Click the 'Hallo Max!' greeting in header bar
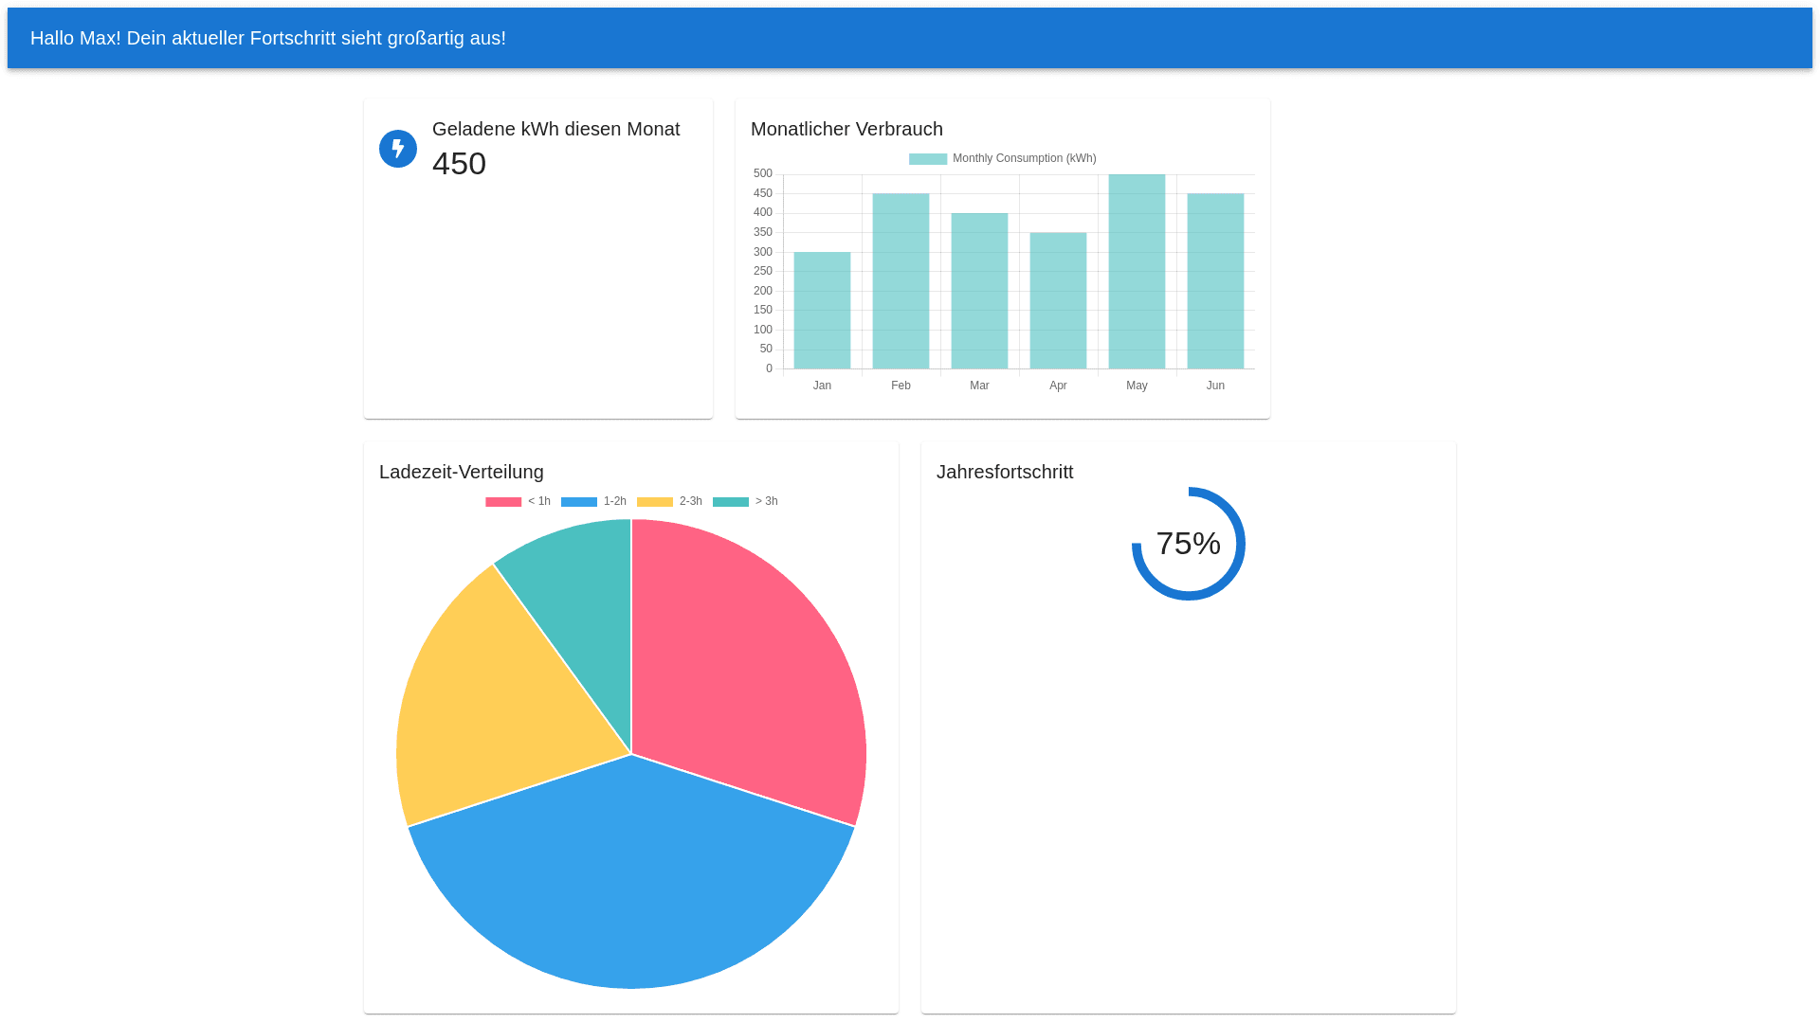The height and width of the screenshot is (1023, 1820). coord(268,38)
